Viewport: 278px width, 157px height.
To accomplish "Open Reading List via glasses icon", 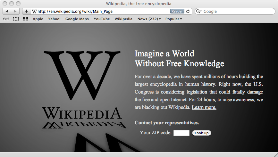I will (6, 19).
